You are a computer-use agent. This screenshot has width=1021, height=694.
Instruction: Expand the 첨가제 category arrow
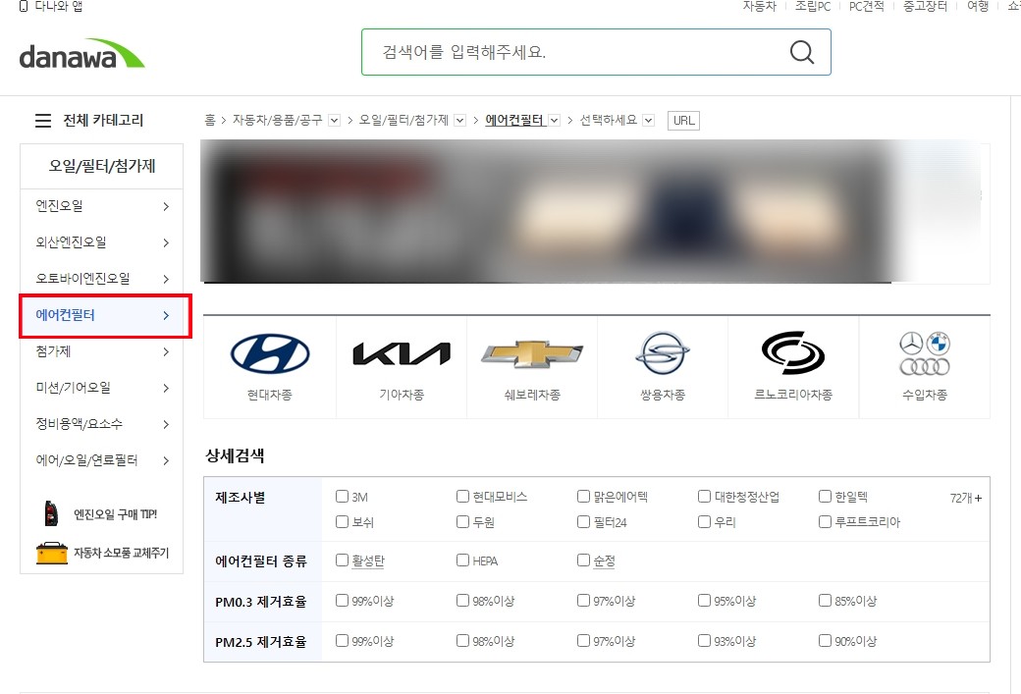(166, 352)
